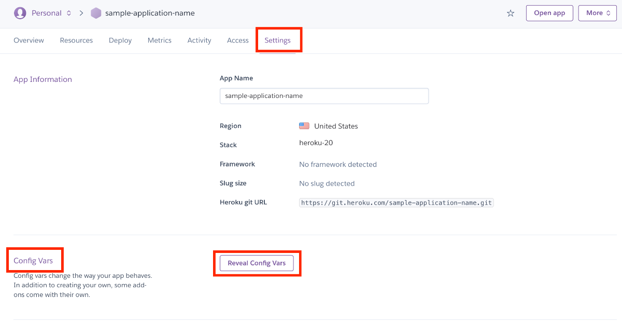This screenshot has width=622, height=325.
Task: Open the Access tab
Action: point(238,40)
